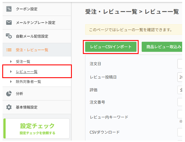Image resolution: width=185 pixels, height=142 pixels.
Task: Click the coupon settings percent icon
Action: [x=9, y=9]
